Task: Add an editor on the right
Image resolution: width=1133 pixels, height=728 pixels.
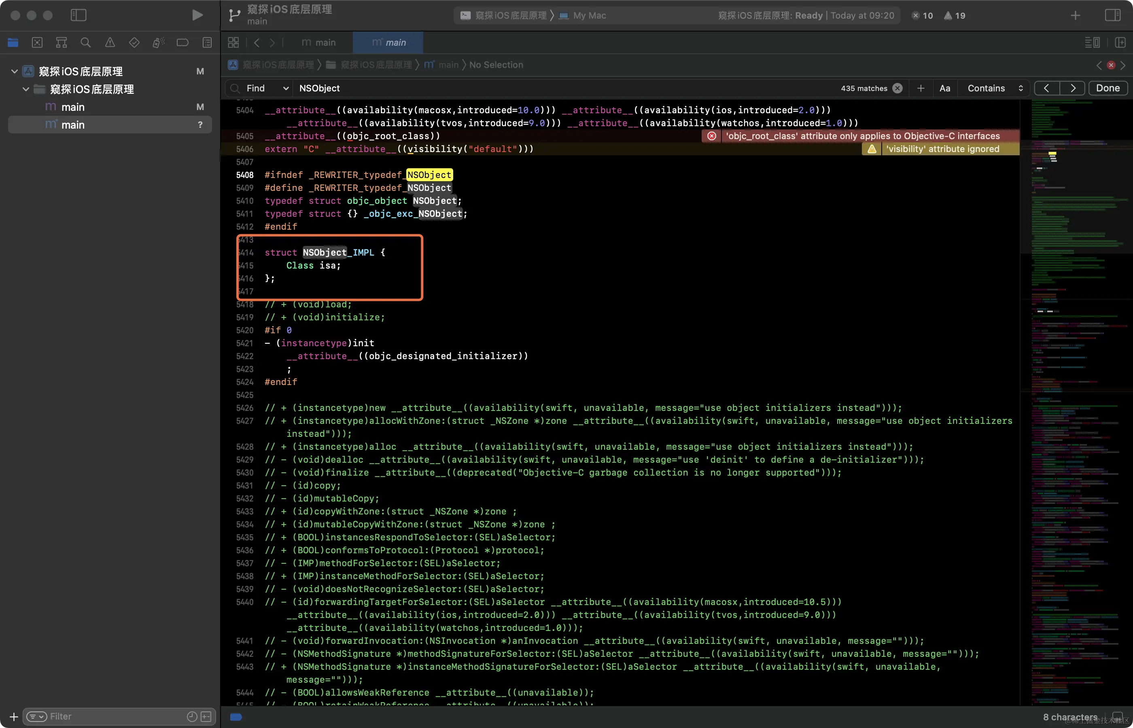Action: point(1120,42)
